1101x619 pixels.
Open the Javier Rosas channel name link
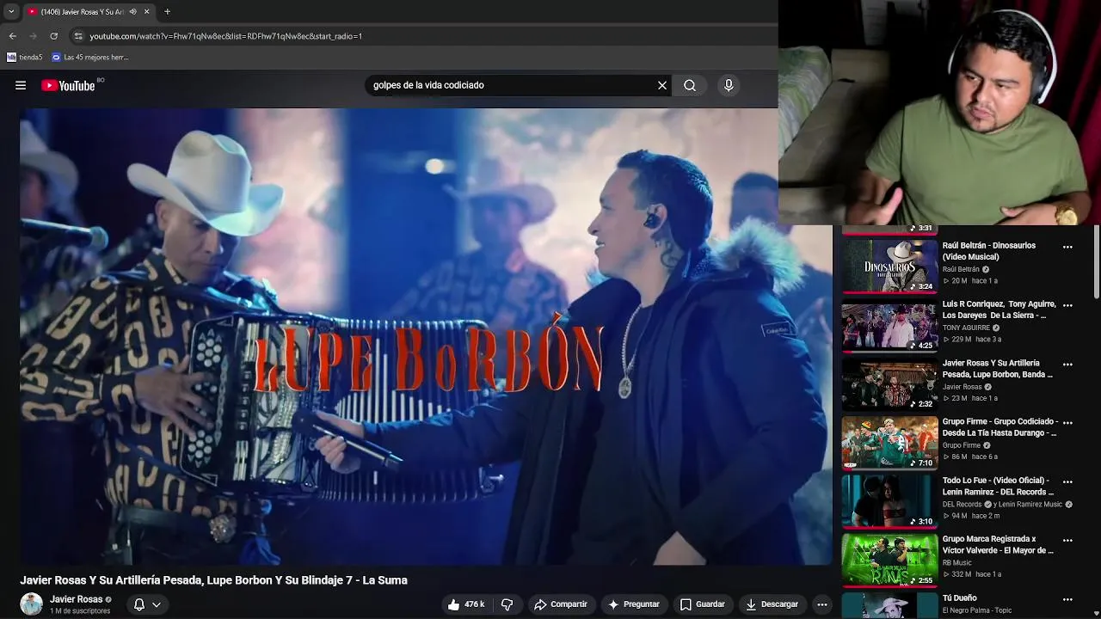(76, 599)
